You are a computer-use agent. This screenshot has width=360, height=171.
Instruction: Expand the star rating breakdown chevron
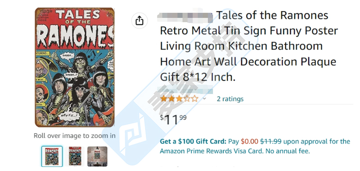204,99
